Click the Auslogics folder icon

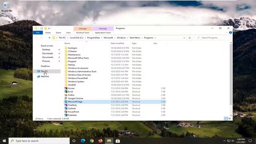click(x=66, y=48)
